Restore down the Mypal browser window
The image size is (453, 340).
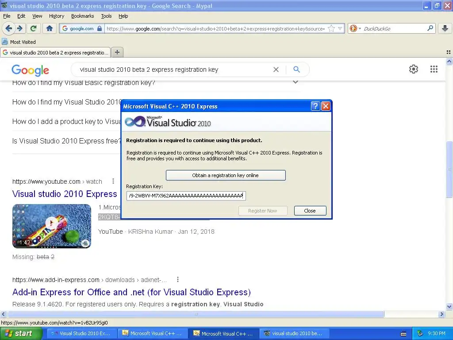pyautogui.click(x=437, y=6)
